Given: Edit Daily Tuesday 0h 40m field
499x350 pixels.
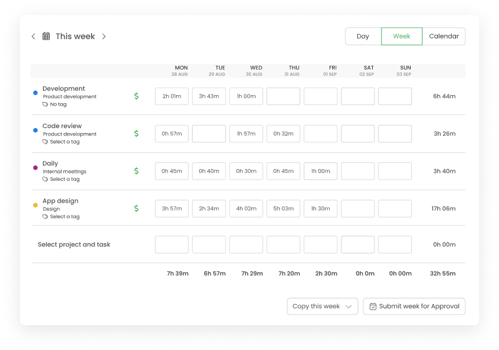Looking at the screenshot, I should [x=209, y=171].
